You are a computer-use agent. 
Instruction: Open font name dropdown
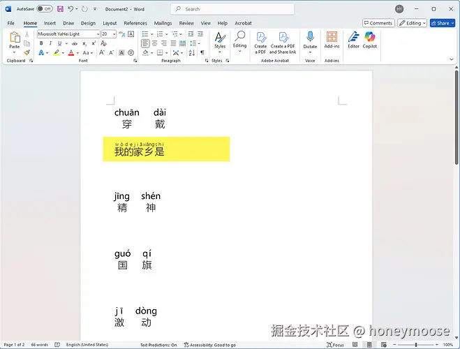pyautogui.click(x=98, y=34)
